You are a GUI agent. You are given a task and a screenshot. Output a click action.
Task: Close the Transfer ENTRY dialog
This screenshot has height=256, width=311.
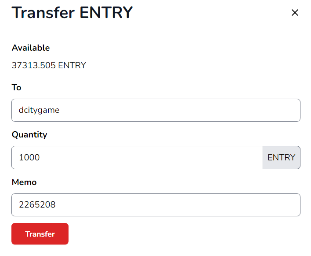pos(295,13)
